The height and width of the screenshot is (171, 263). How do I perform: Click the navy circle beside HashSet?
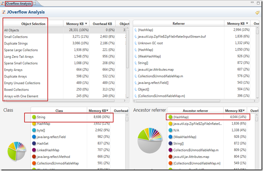click(34, 143)
